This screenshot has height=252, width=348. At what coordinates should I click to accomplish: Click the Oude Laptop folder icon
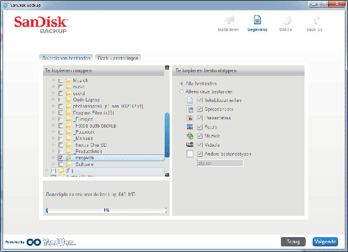[68, 100]
